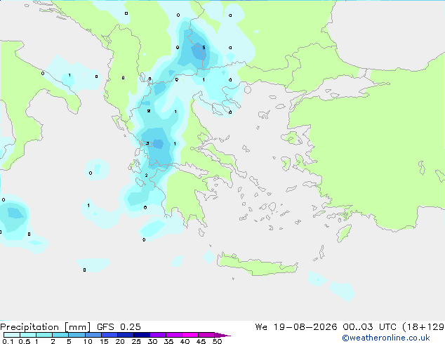
Task: Click the '0.5' legend scale label
Action: [24, 341]
